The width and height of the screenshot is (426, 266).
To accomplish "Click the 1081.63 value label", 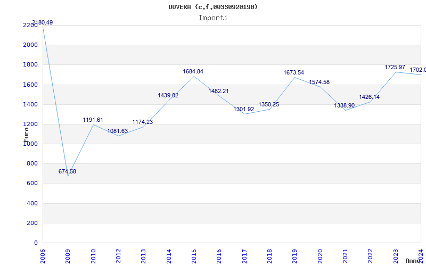I will pyautogui.click(x=117, y=131).
